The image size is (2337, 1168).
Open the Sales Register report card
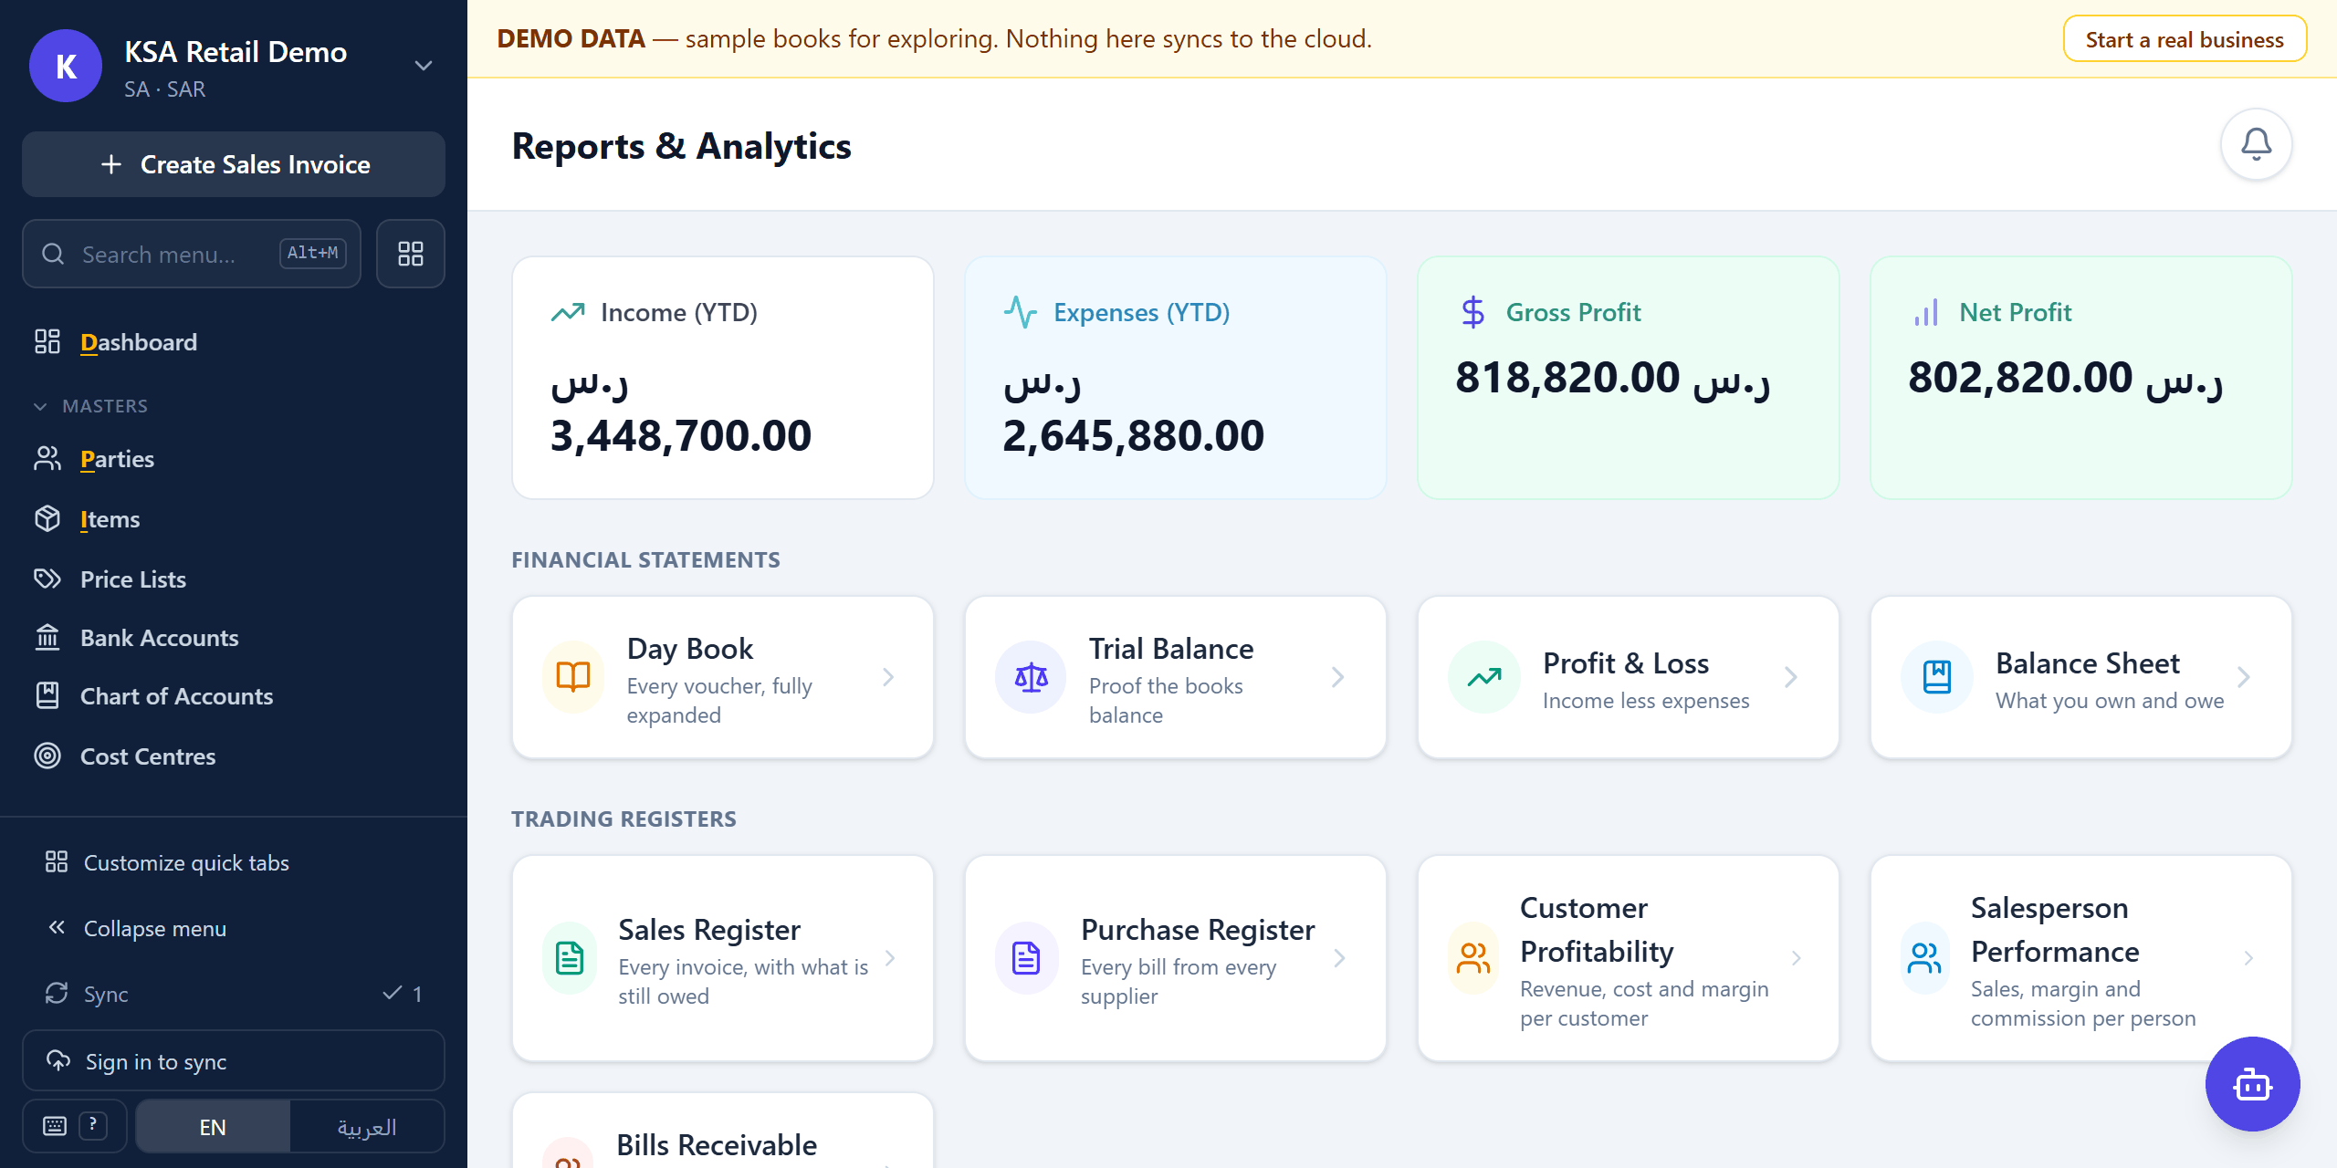point(723,958)
